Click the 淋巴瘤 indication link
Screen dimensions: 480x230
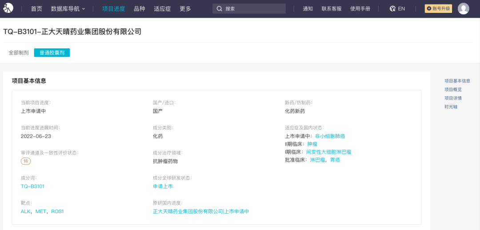(x=317, y=160)
